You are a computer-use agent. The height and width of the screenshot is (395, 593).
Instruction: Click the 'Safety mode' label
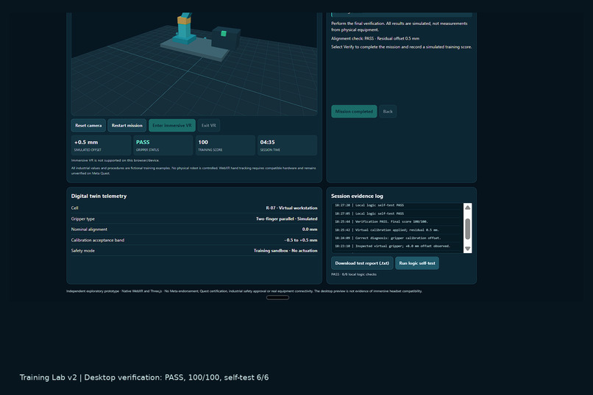coord(83,251)
